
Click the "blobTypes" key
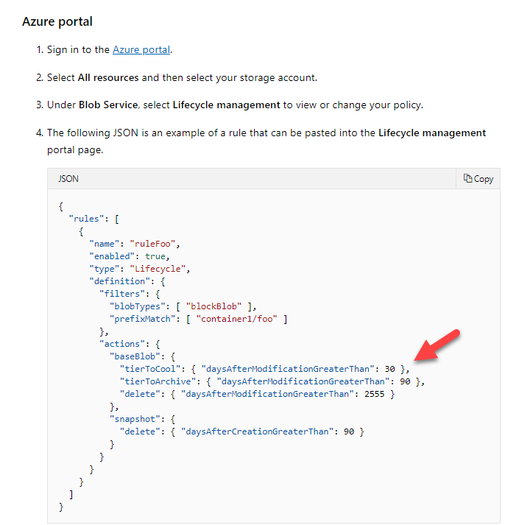coord(138,307)
